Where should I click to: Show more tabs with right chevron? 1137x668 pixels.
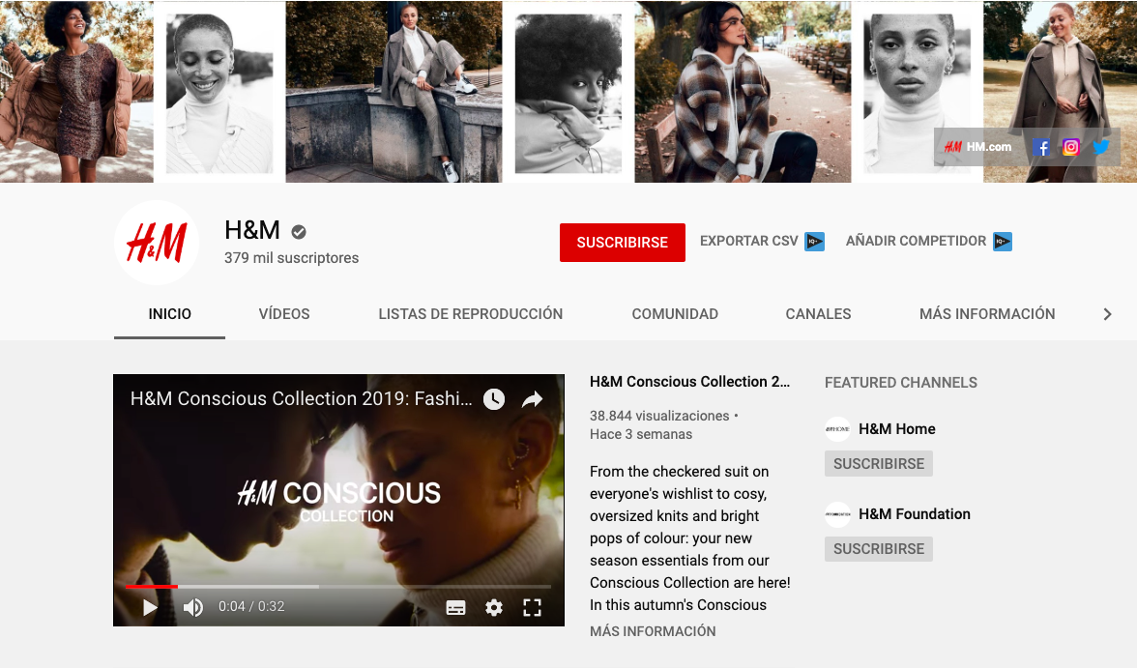1107,314
